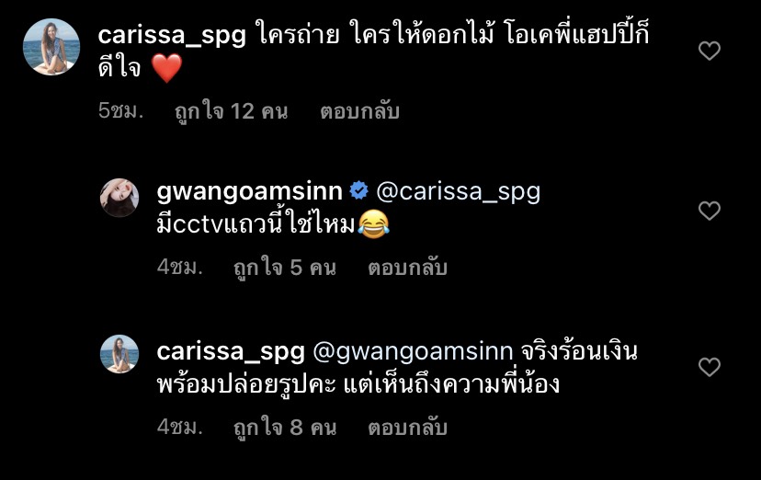The height and width of the screenshot is (480, 761).
Task: View the ถูกใจ 12 คน likes list
Action: tap(231, 111)
